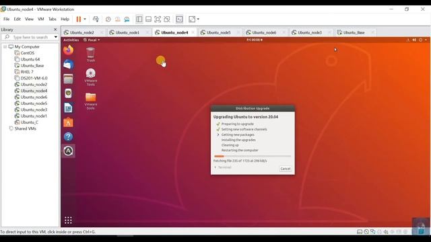Viewport: 431px width, 242px height.
Task: Click the VMware Tools disc desktop icon
Action: (91, 77)
